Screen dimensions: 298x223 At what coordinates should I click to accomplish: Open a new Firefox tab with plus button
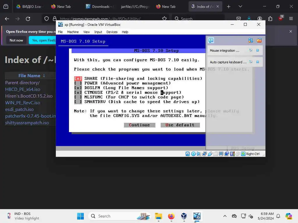(x=229, y=7)
